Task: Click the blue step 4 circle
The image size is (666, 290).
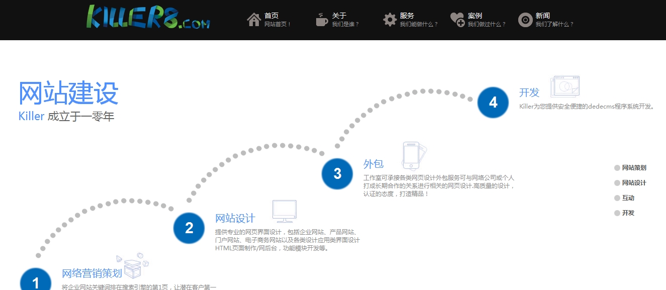Action: 493,102
